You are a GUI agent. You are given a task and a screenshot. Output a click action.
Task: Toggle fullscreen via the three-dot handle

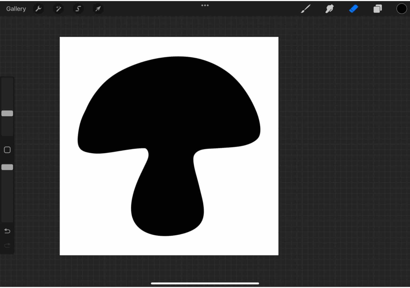pyautogui.click(x=205, y=5)
